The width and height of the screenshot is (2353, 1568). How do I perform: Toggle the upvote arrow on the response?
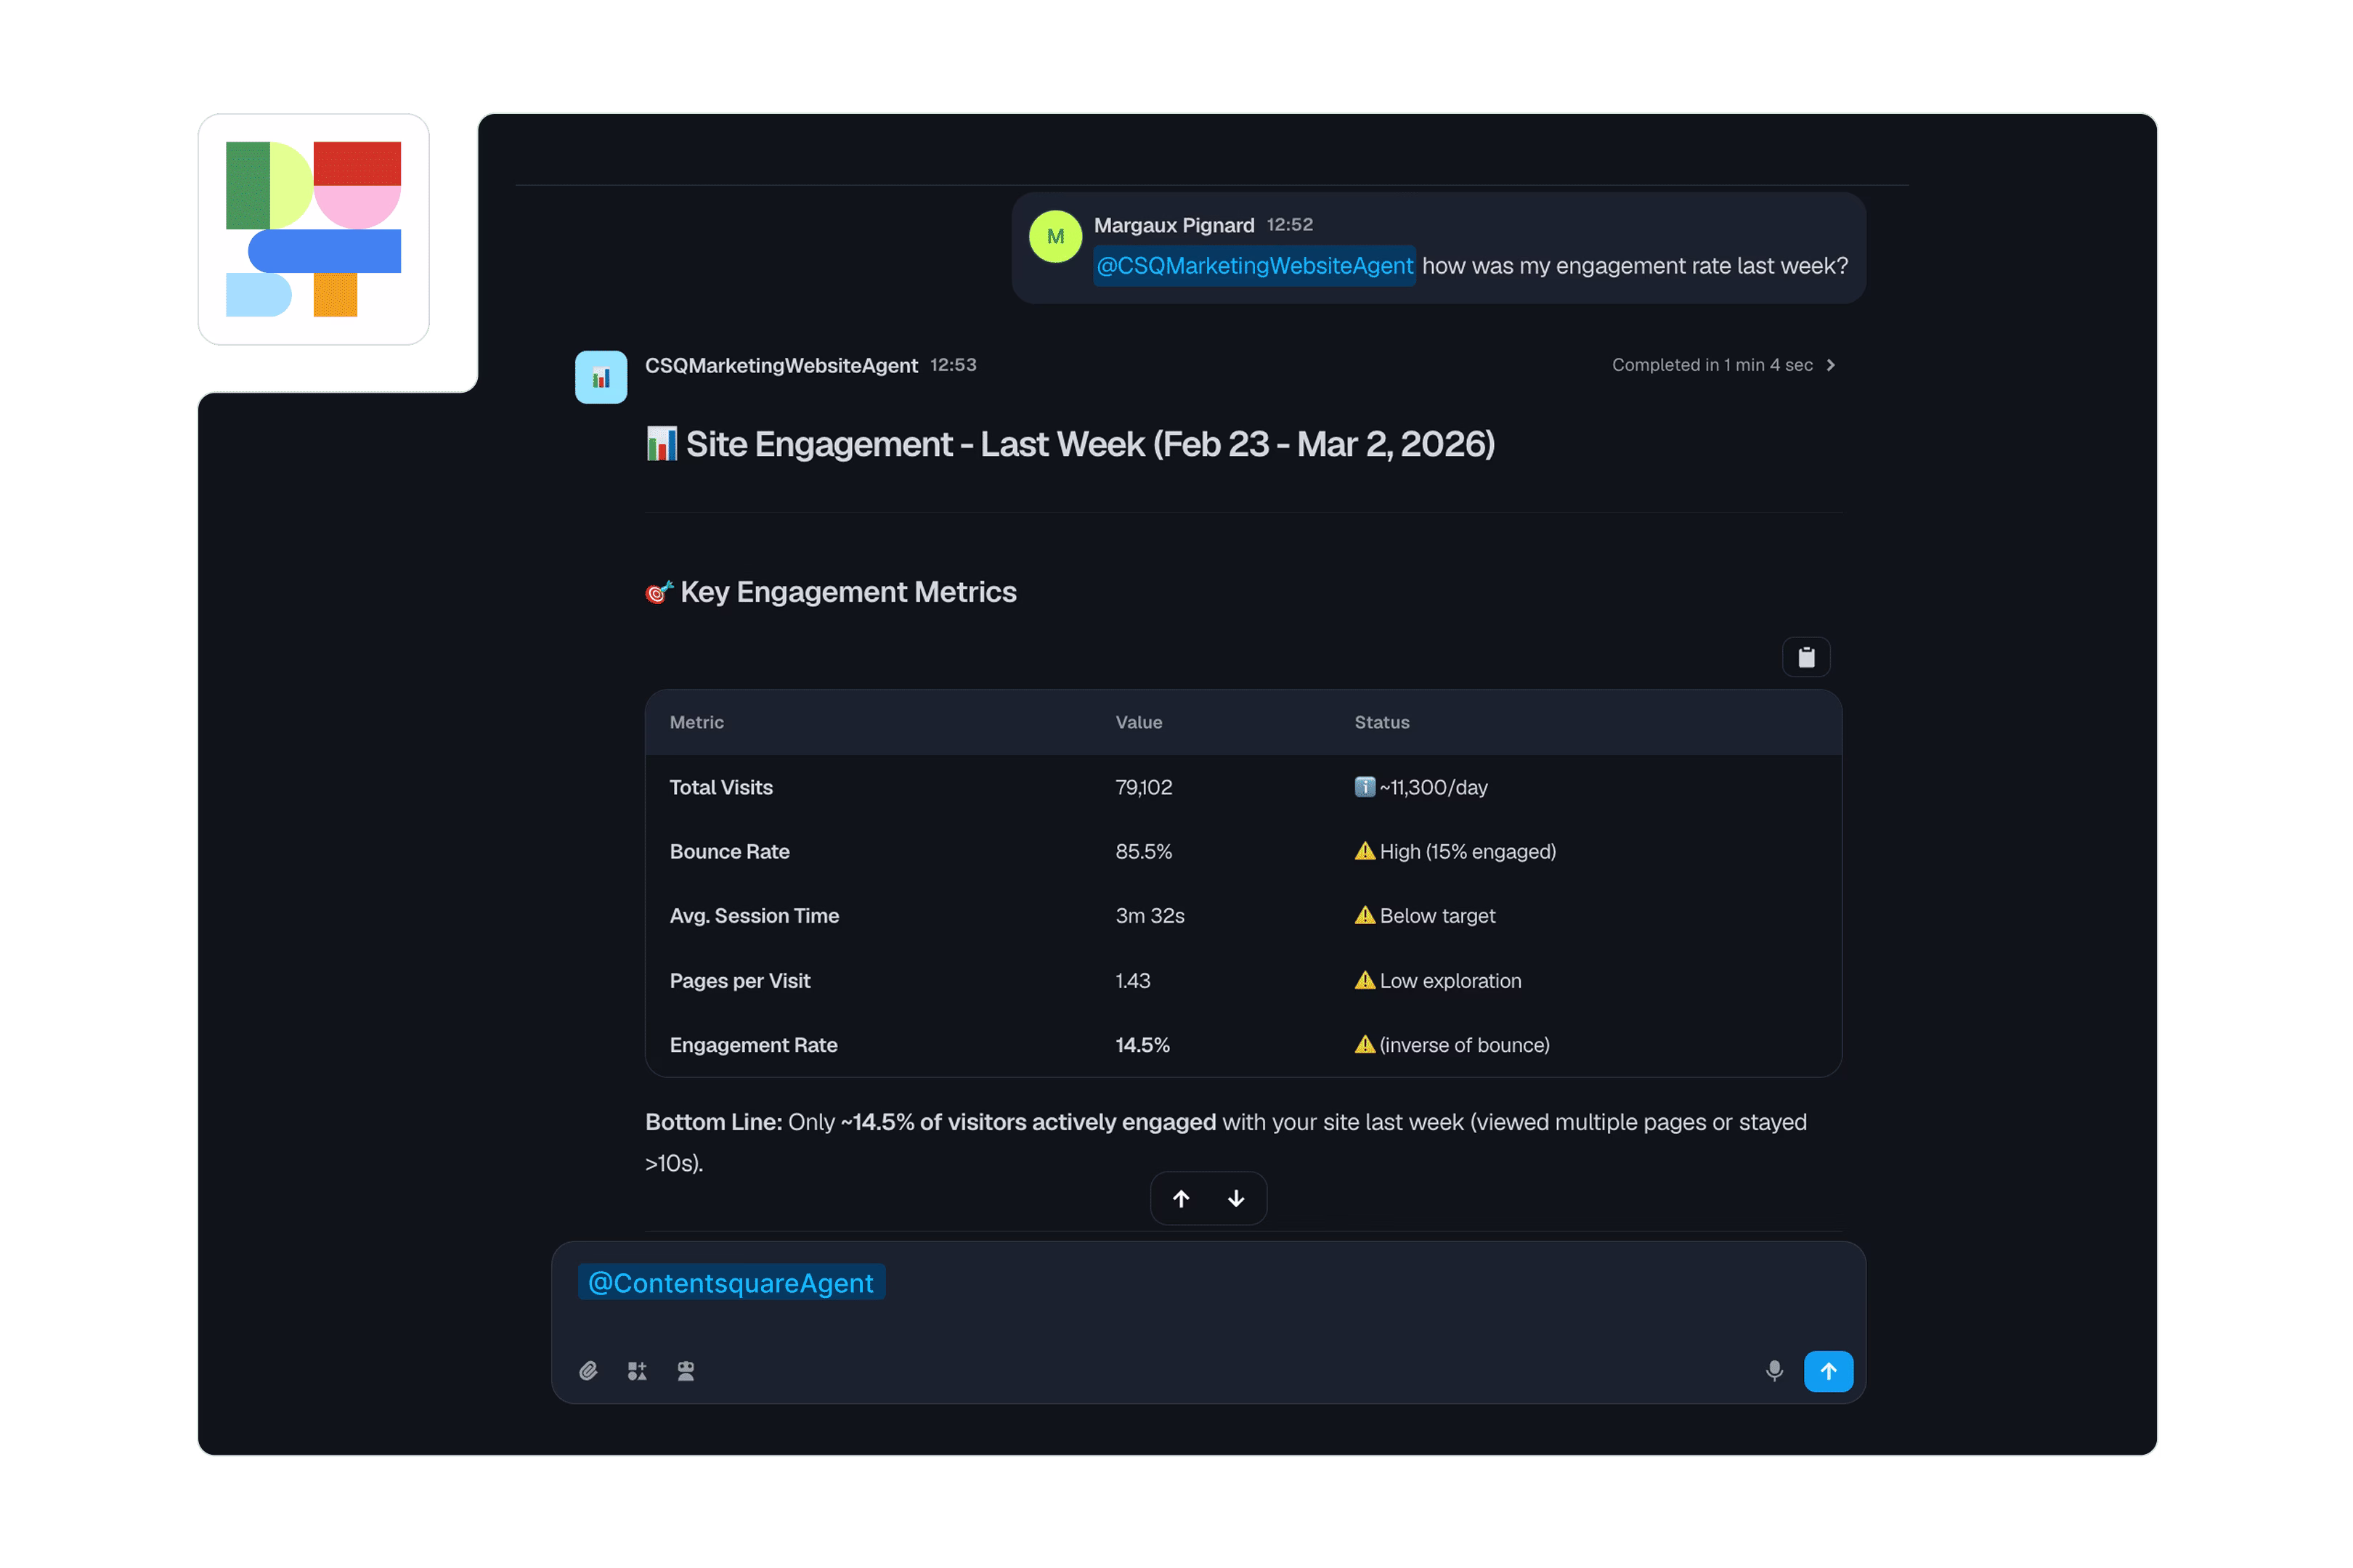click(x=1182, y=1198)
